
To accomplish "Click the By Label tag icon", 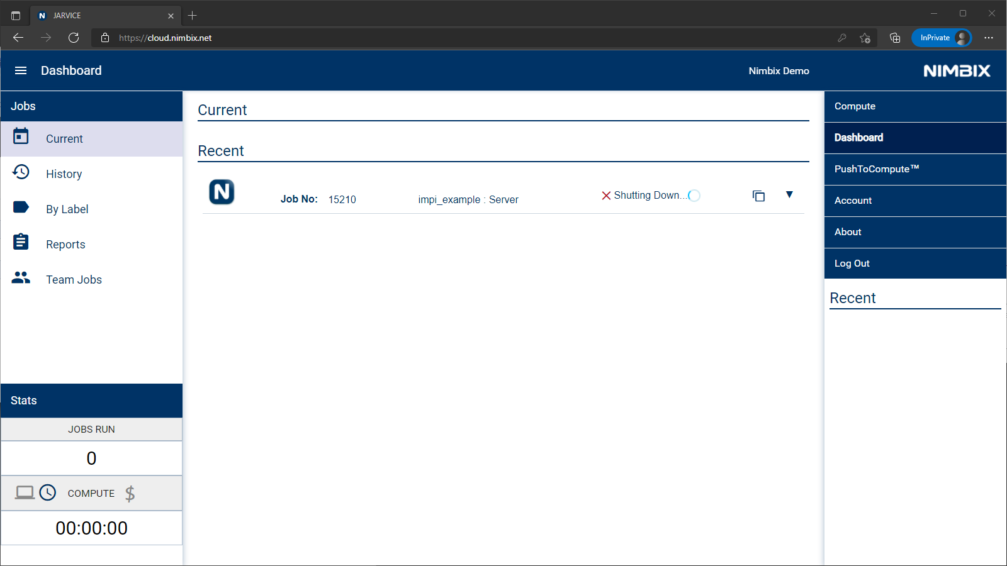I will point(21,207).
